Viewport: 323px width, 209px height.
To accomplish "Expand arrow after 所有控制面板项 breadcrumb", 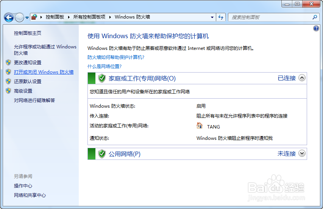I will pos(110,17).
